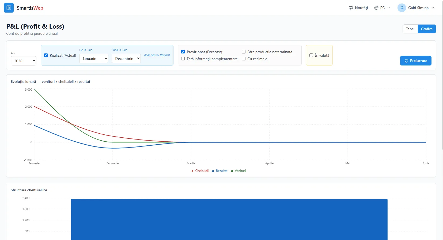This screenshot has width=443, height=240.
Task: Click the Mai axis label
Action: (347, 163)
